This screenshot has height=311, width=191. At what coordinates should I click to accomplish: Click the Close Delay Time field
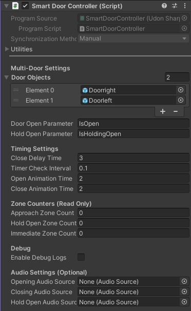(x=133, y=158)
